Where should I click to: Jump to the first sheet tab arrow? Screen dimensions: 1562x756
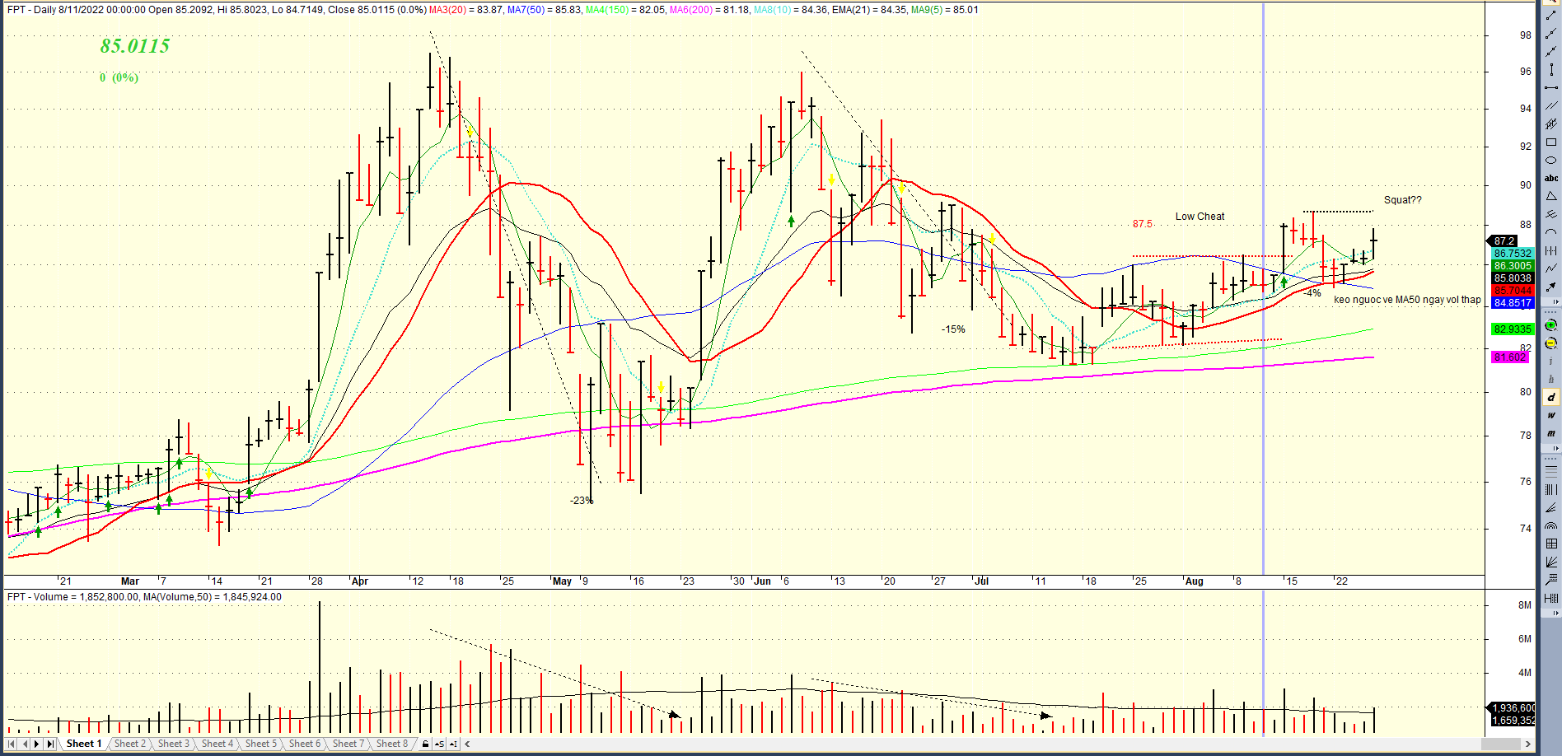(12, 744)
